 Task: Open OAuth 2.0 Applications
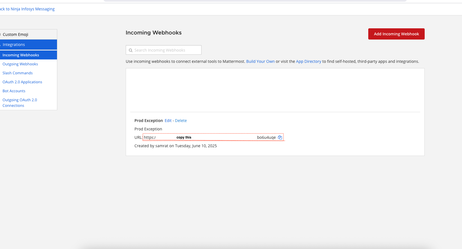(22, 82)
